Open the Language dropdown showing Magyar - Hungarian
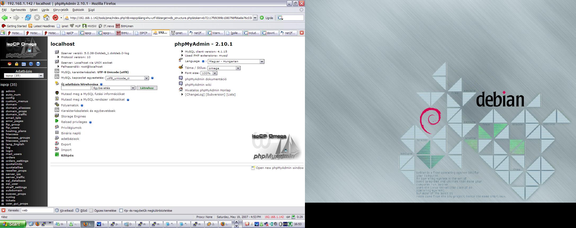Image resolution: width=576 pixels, height=228 pixels. [236, 61]
